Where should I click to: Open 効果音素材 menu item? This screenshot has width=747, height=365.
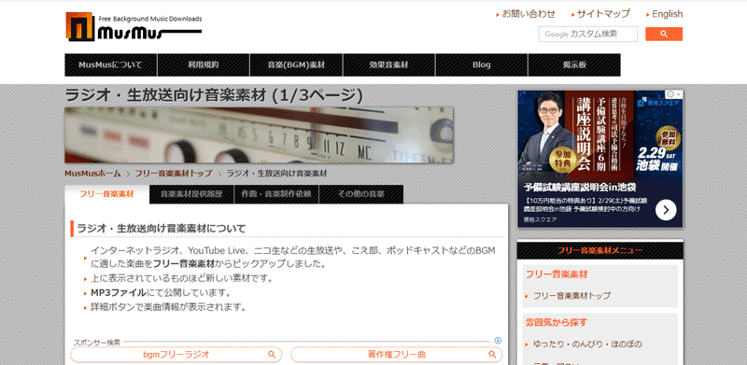click(x=388, y=64)
